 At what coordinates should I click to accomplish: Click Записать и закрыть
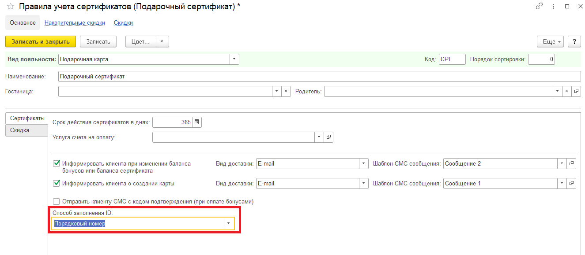pyautogui.click(x=41, y=41)
